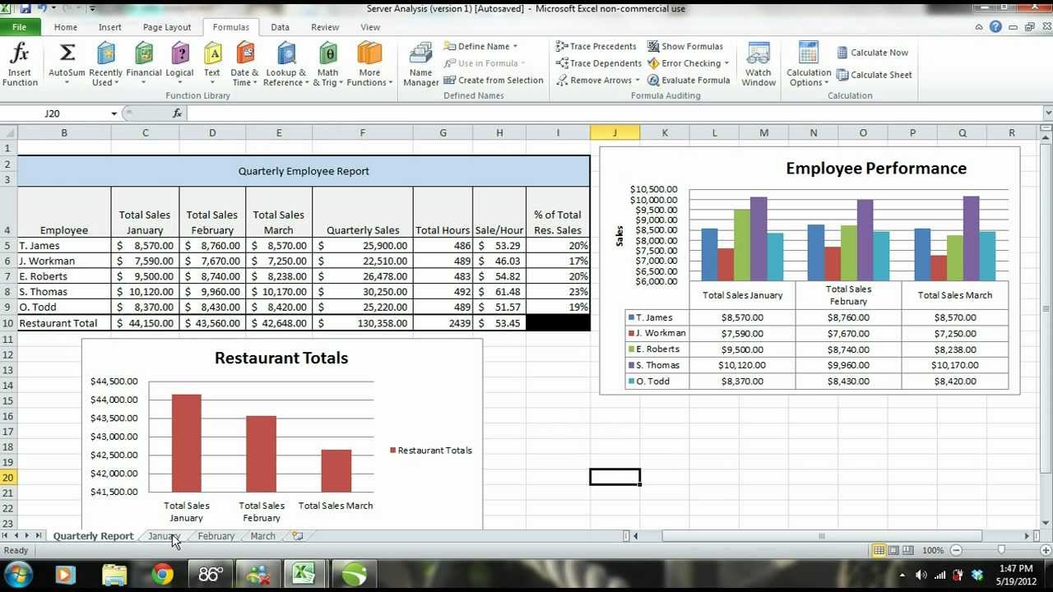Click Trace Precedents
The width and height of the screenshot is (1053, 592).
click(x=596, y=46)
